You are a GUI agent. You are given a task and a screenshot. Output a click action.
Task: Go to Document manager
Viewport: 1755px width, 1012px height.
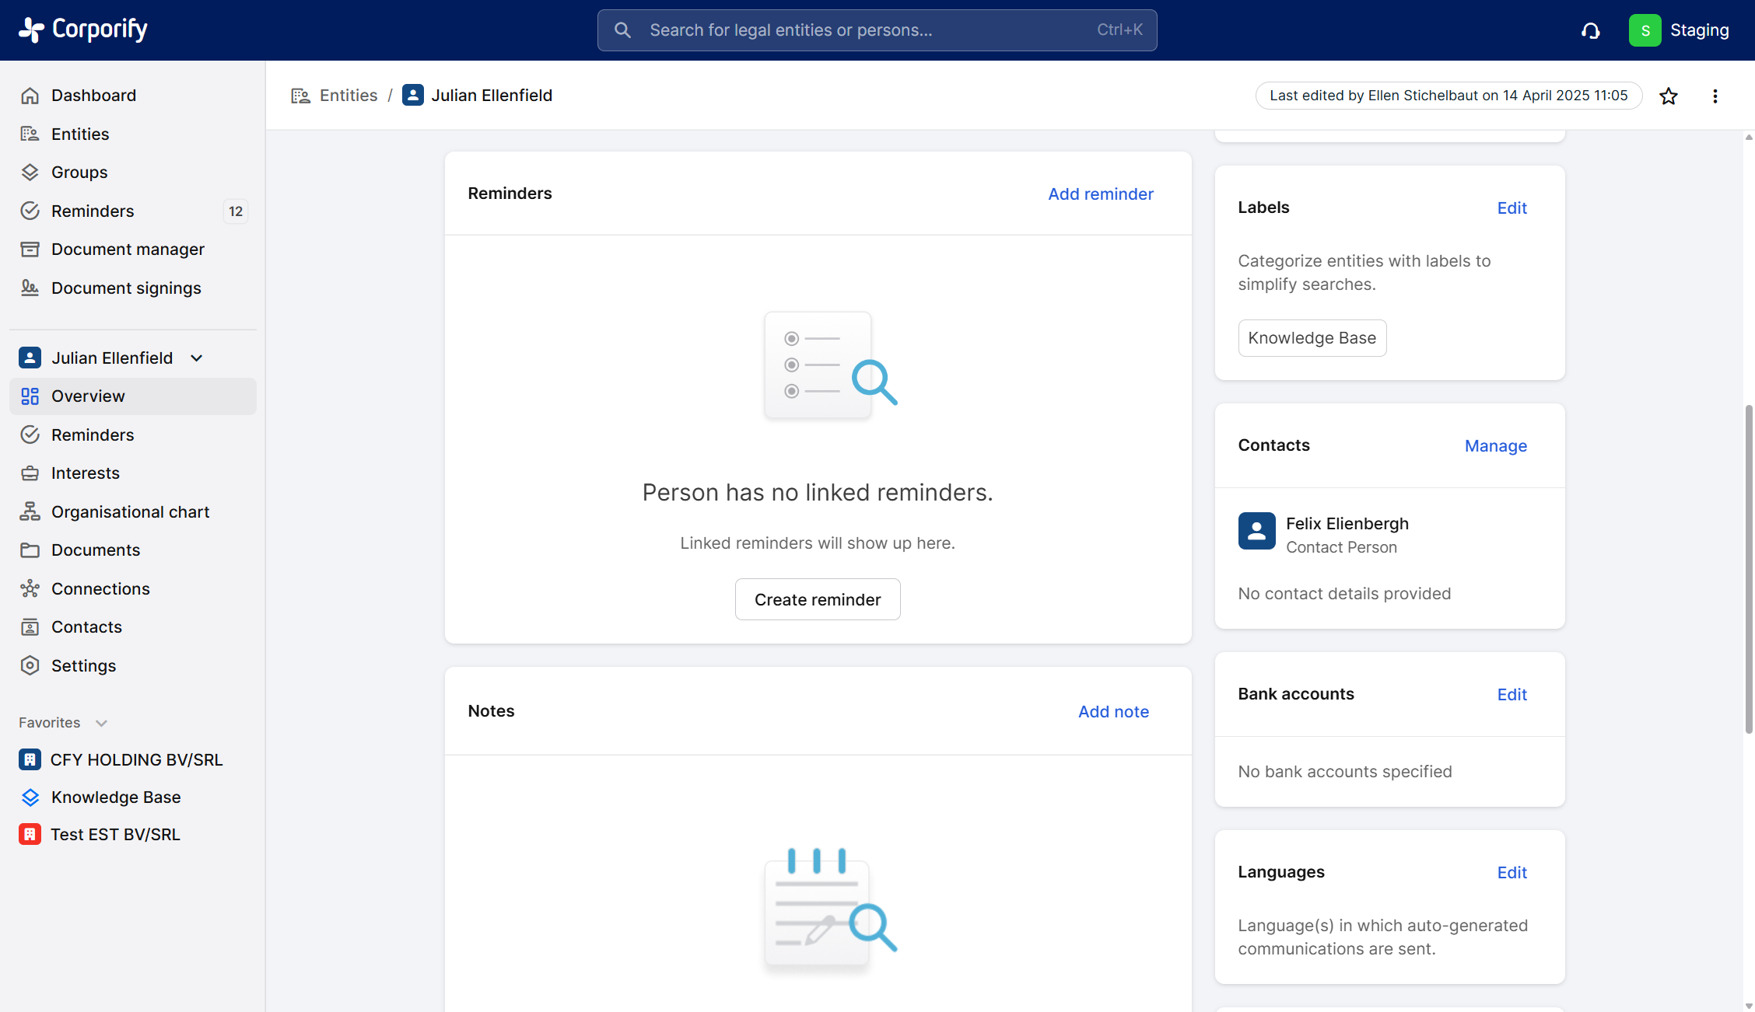pyautogui.click(x=128, y=249)
